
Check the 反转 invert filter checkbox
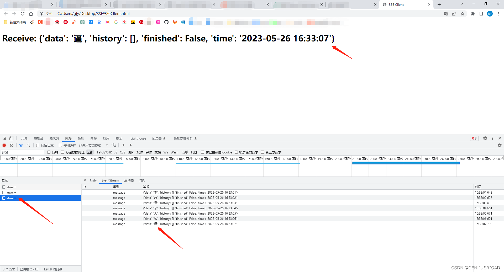click(49, 152)
